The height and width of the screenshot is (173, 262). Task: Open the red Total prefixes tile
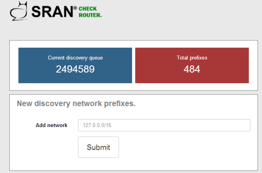[192, 65]
